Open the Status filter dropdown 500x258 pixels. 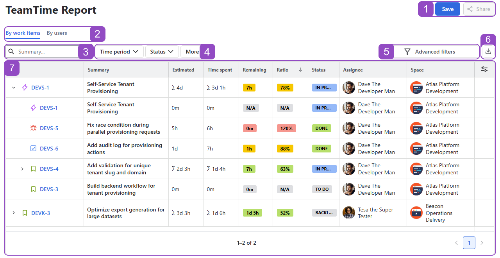[x=162, y=52]
